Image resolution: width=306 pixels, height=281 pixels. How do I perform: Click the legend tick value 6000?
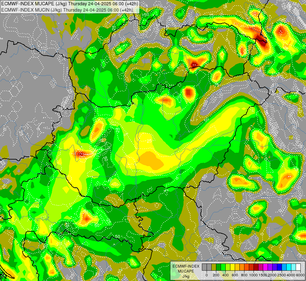pyautogui.click(x=300, y=275)
